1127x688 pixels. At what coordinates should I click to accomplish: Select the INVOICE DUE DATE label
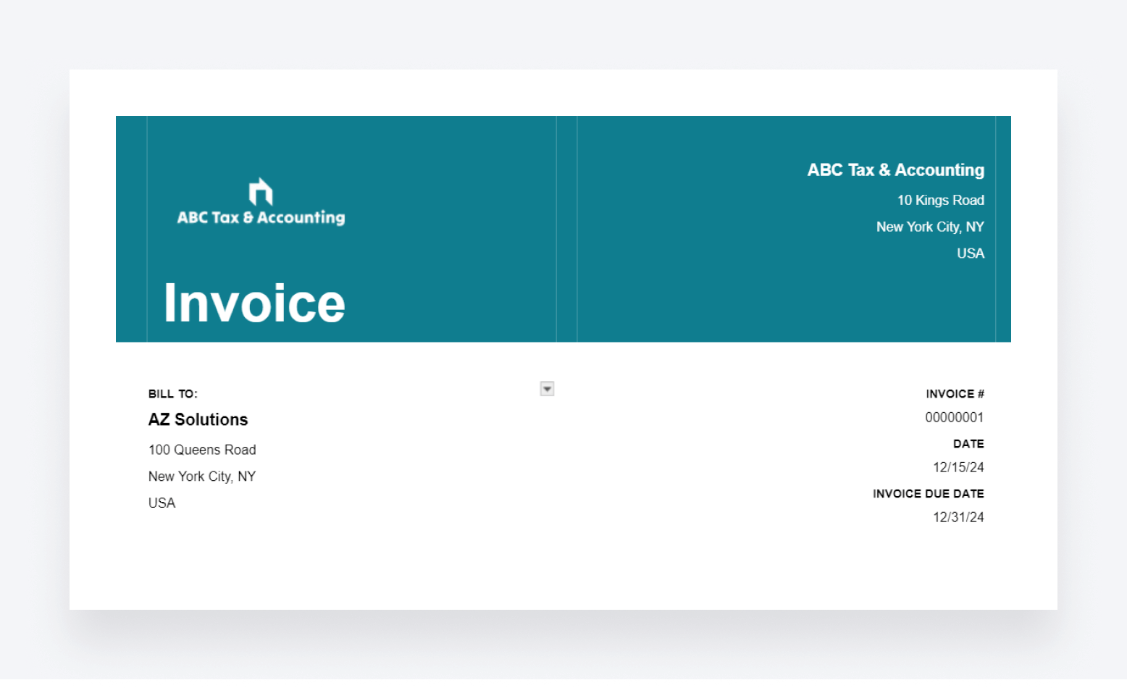pyautogui.click(x=929, y=493)
